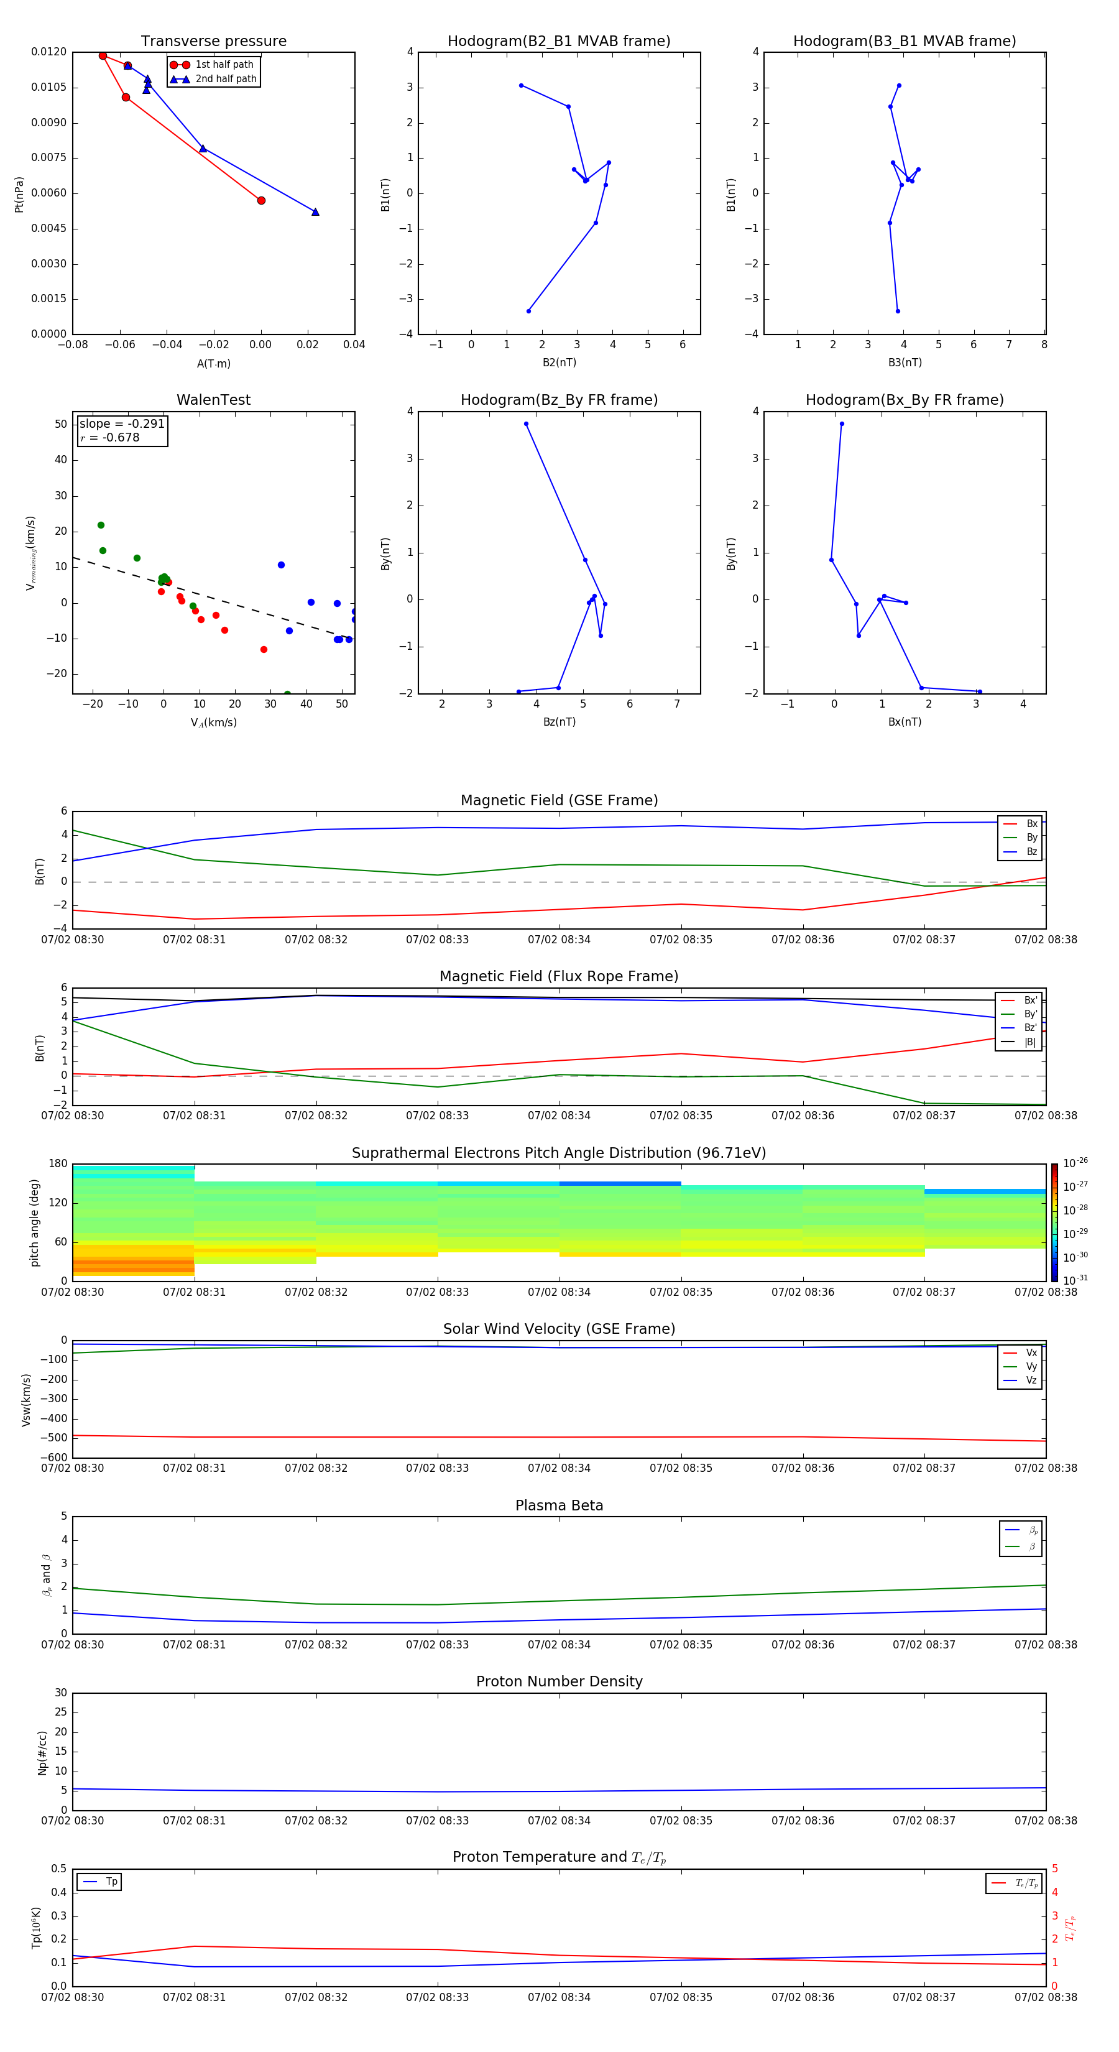Click the 'B3(nT)' x-axis label
The height and width of the screenshot is (2052, 1119).
(905, 363)
